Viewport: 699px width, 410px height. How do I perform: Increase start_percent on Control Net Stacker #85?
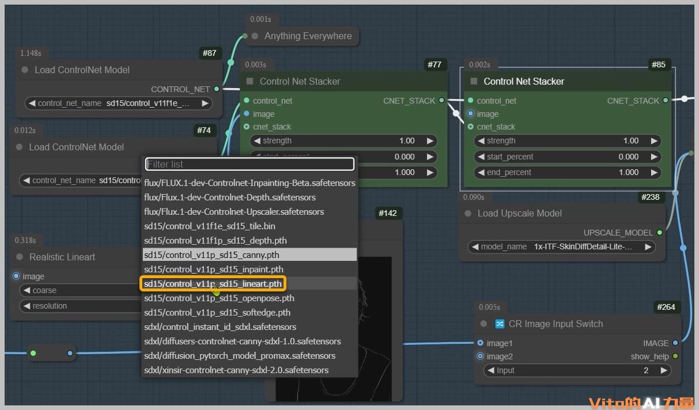click(654, 157)
